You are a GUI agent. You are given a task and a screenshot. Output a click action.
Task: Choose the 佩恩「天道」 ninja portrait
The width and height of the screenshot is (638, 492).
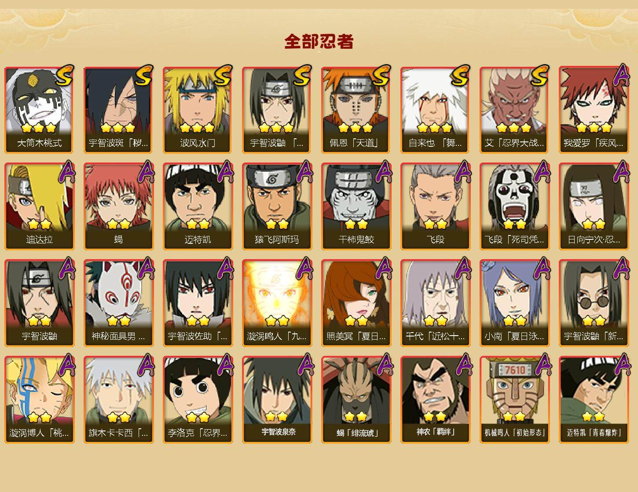click(x=356, y=110)
